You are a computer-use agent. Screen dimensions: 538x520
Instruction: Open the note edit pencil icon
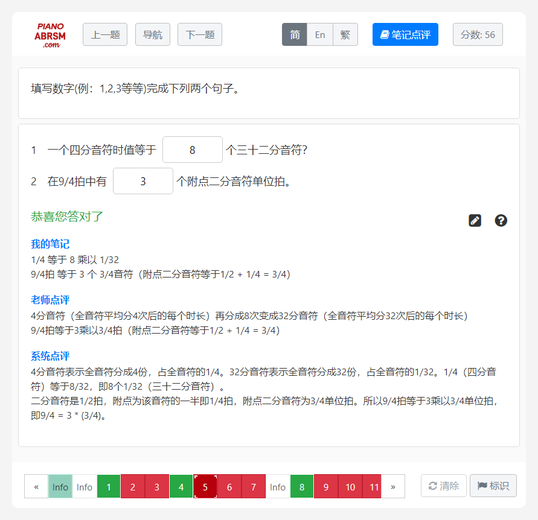(x=475, y=220)
